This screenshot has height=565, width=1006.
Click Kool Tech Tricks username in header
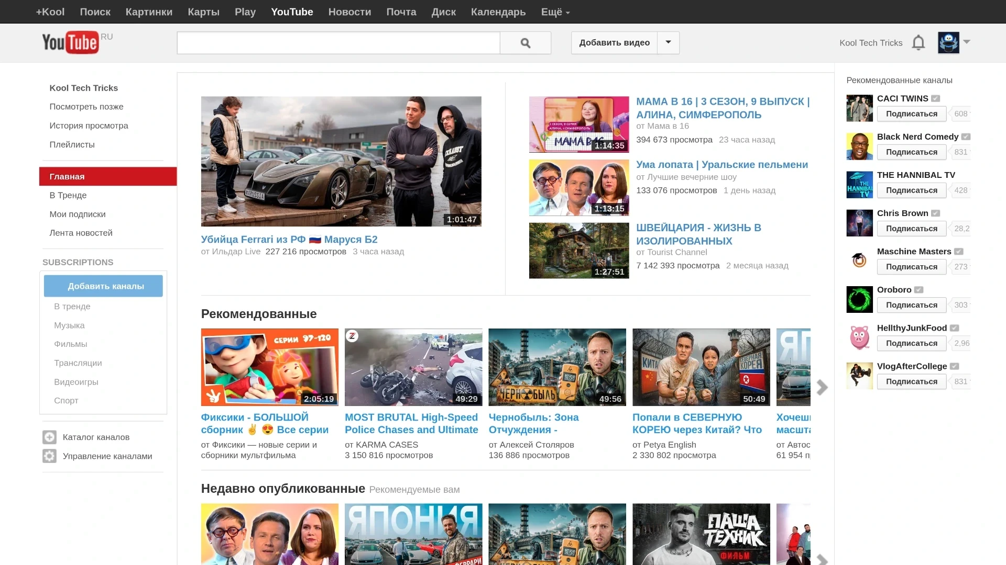(x=871, y=43)
